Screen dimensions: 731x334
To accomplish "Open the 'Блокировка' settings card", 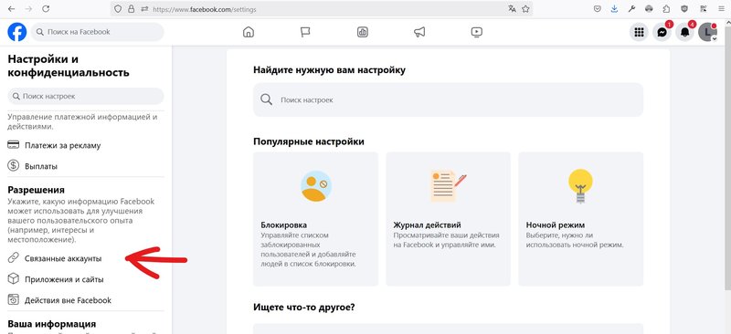I will pyautogui.click(x=315, y=219).
